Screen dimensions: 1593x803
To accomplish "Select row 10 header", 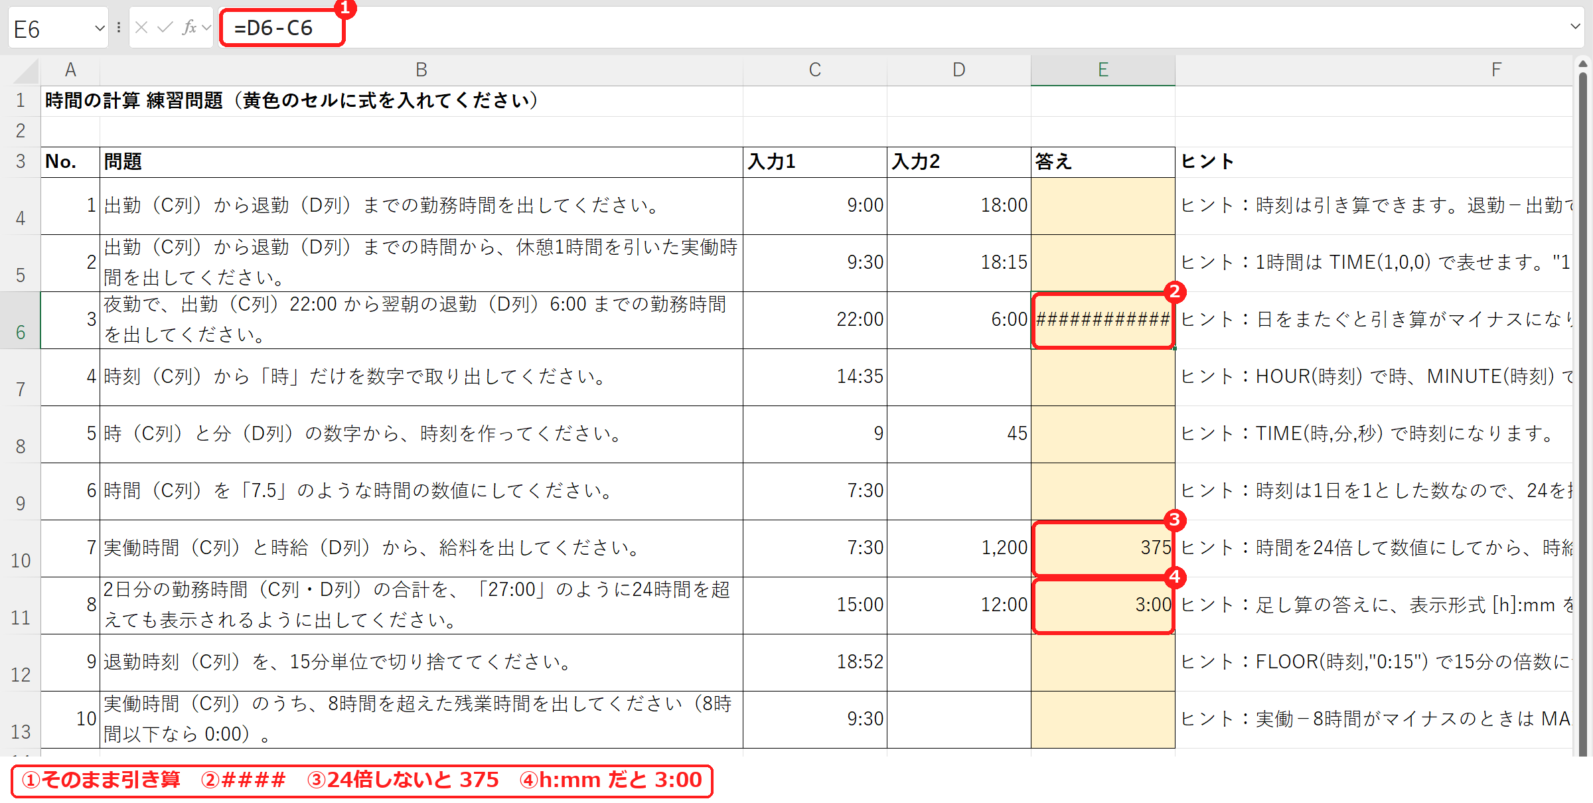I will pyautogui.click(x=21, y=549).
